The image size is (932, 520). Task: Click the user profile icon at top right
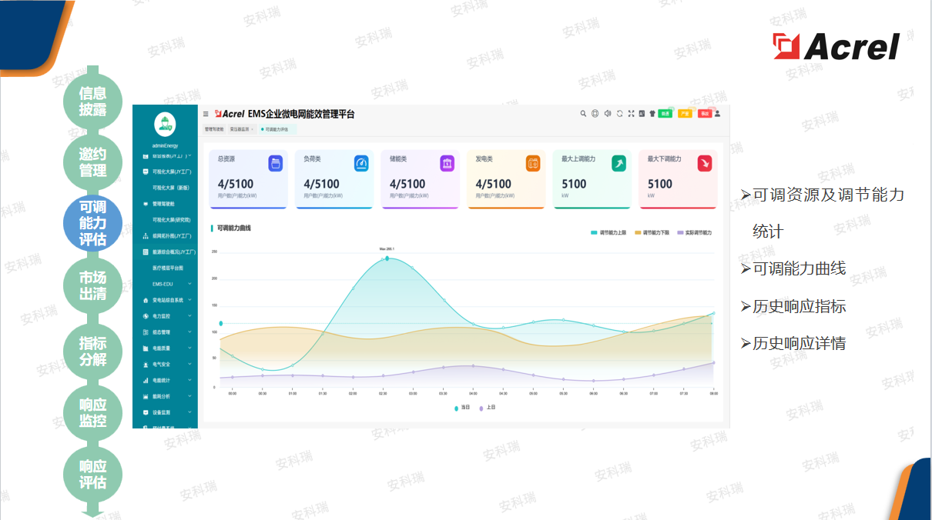(717, 114)
